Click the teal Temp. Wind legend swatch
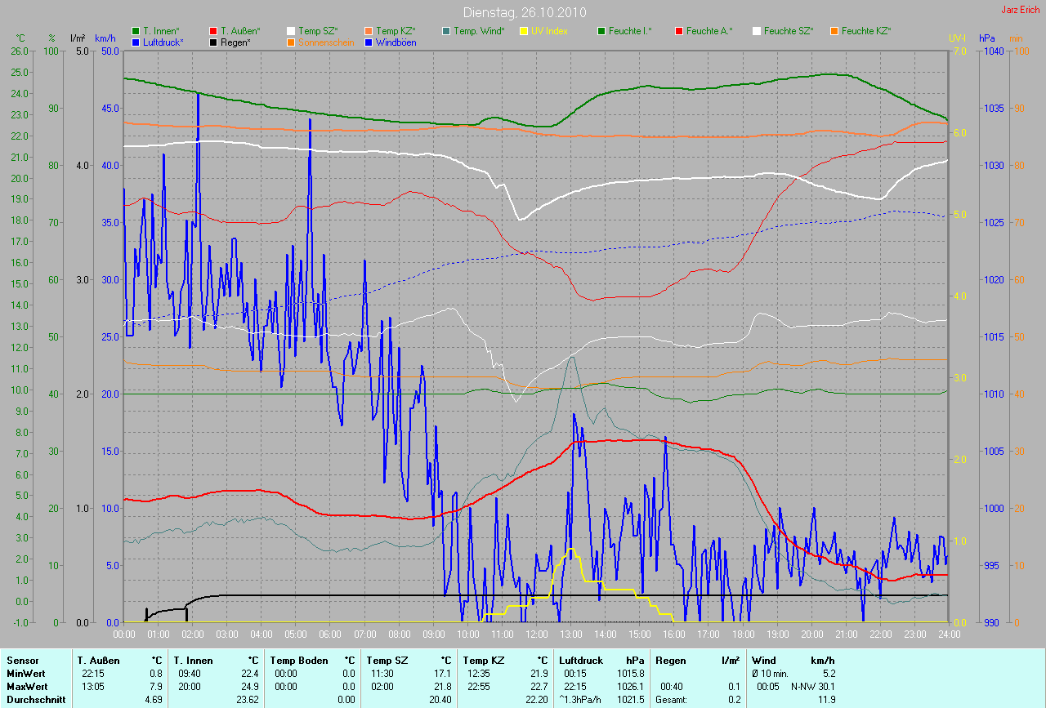The height and width of the screenshot is (708, 1046). [x=446, y=31]
